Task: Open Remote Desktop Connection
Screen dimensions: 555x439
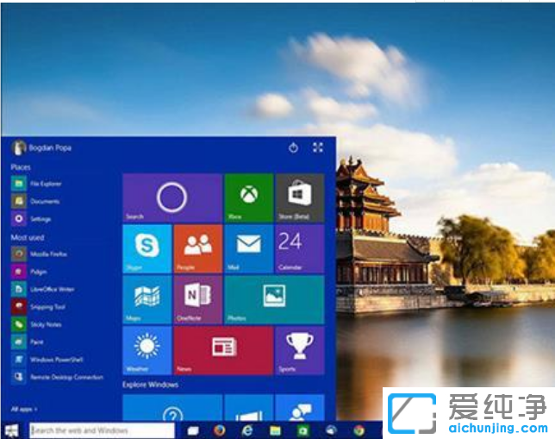Action: 58,377
